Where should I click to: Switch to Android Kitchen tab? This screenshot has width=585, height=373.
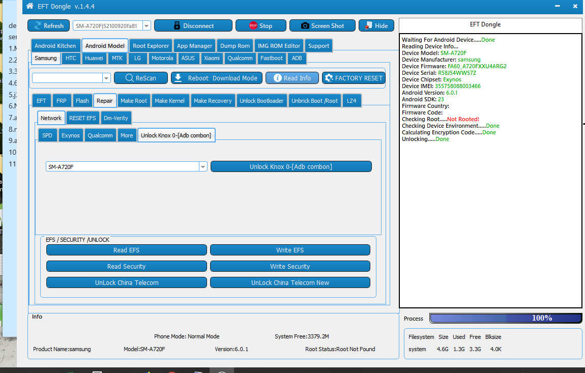pos(55,46)
